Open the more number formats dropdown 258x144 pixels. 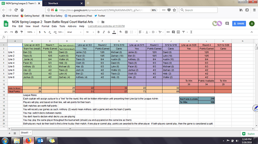coord(61,32)
